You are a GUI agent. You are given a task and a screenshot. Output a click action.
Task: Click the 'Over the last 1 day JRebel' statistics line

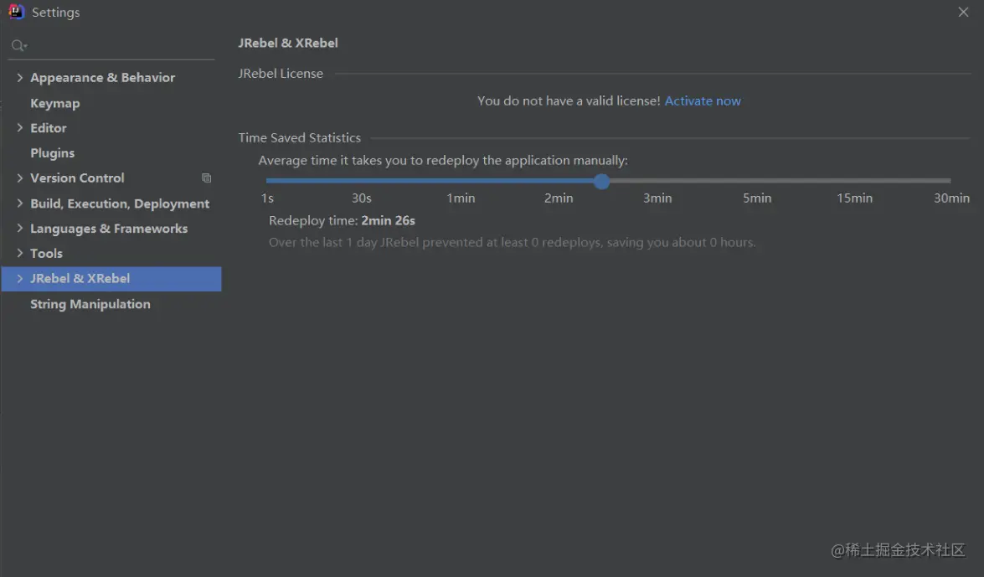point(512,242)
